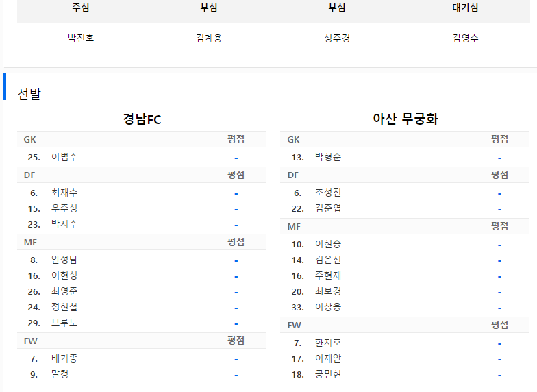This screenshot has height=392, width=537.
Task: Select midfielder 최보경
Action: [x=328, y=291]
